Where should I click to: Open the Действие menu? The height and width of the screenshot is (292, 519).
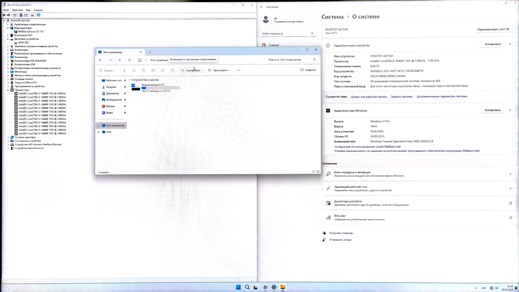[x=18, y=10]
